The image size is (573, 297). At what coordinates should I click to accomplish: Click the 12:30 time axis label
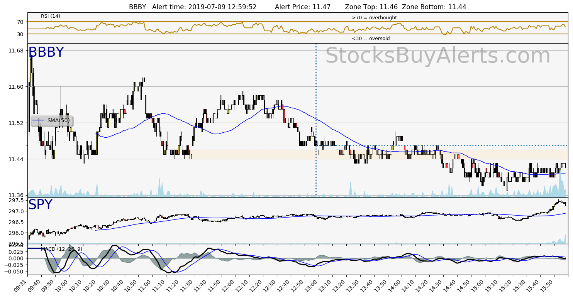pos(270,285)
